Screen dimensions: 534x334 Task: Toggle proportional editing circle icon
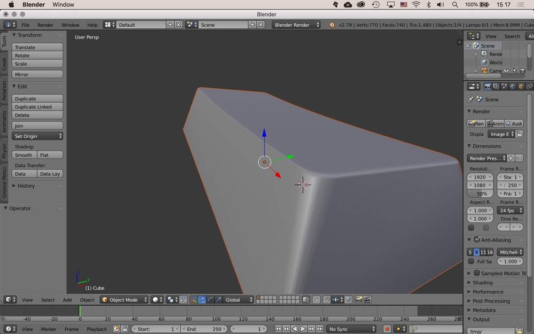coord(316,300)
